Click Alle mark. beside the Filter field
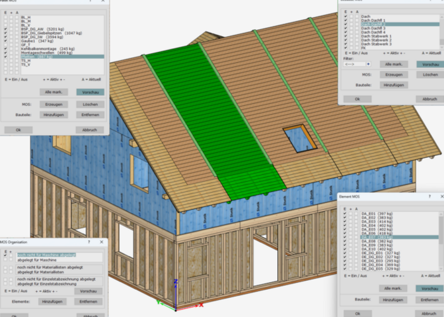 pos(394,64)
